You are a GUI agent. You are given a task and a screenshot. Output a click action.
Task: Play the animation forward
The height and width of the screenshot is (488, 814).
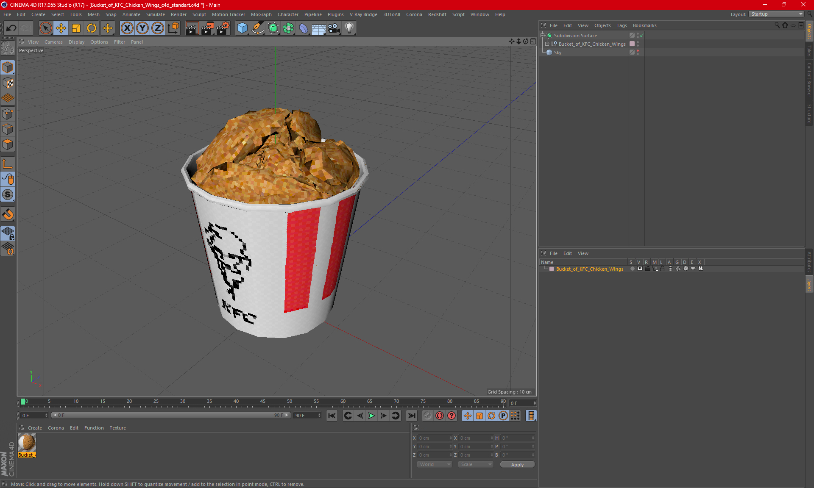click(371, 416)
